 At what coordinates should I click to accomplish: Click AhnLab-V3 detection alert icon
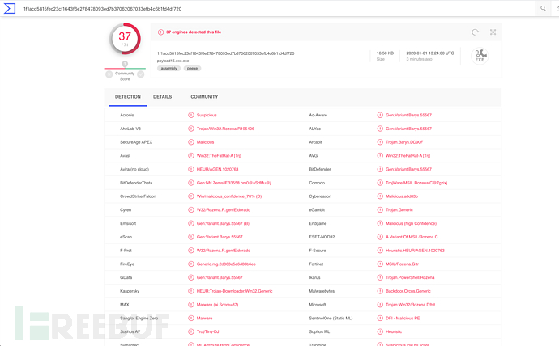click(x=191, y=129)
